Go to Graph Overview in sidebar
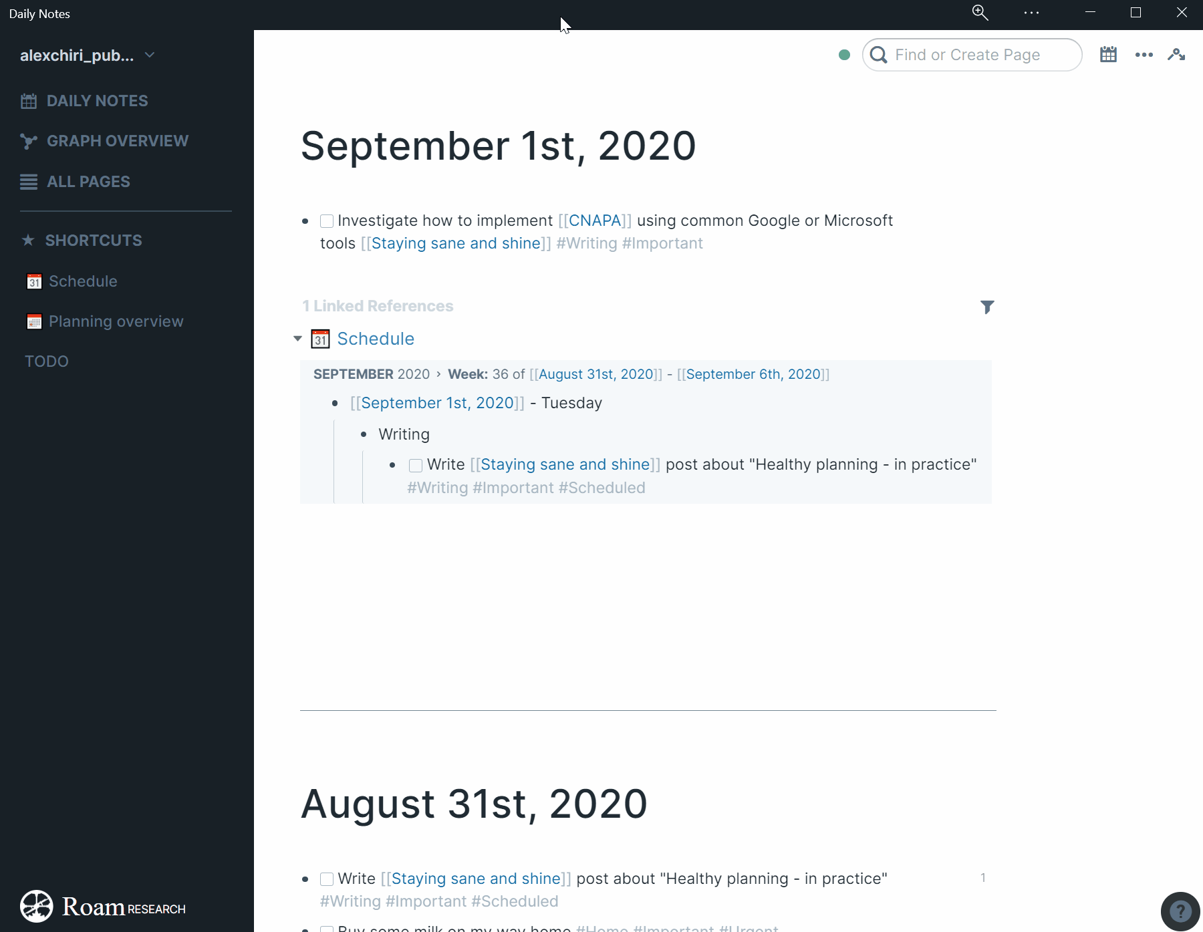This screenshot has width=1203, height=932. [117, 141]
